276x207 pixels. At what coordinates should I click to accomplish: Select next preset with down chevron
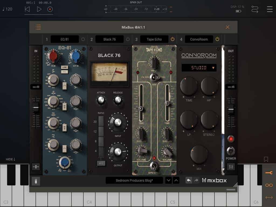(168, 180)
